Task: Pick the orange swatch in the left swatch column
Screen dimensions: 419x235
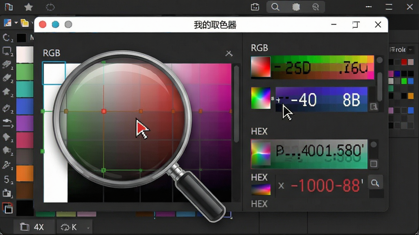Action: point(25,173)
